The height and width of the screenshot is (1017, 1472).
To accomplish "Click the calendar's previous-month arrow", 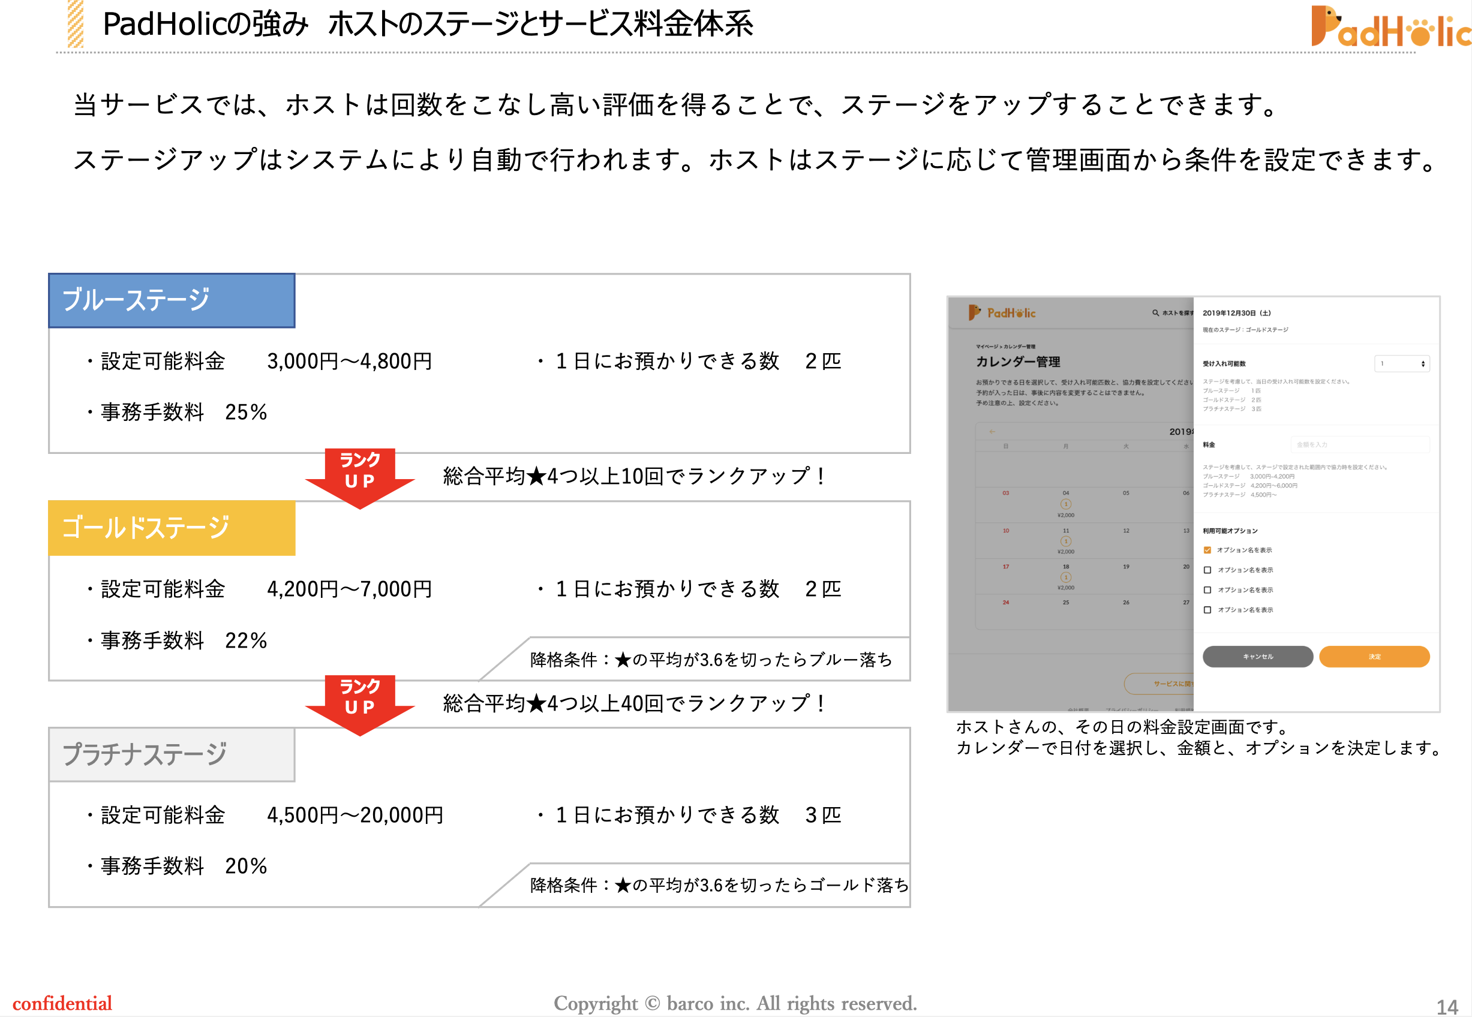I will coord(992,431).
